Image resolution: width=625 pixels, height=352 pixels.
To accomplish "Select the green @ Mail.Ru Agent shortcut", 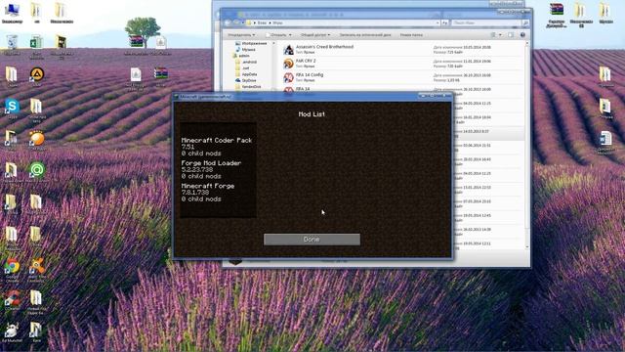I will pyautogui.click(x=37, y=172).
